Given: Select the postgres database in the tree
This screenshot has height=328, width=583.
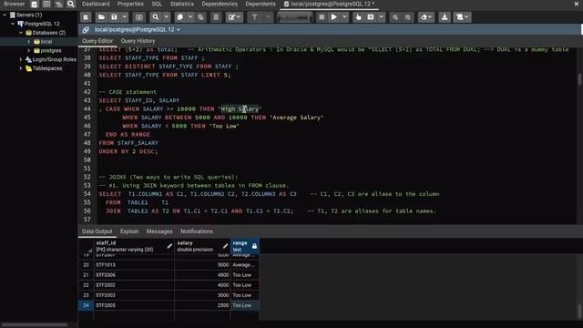Looking at the screenshot, I should pyautogui.click(x=51, y=51).
